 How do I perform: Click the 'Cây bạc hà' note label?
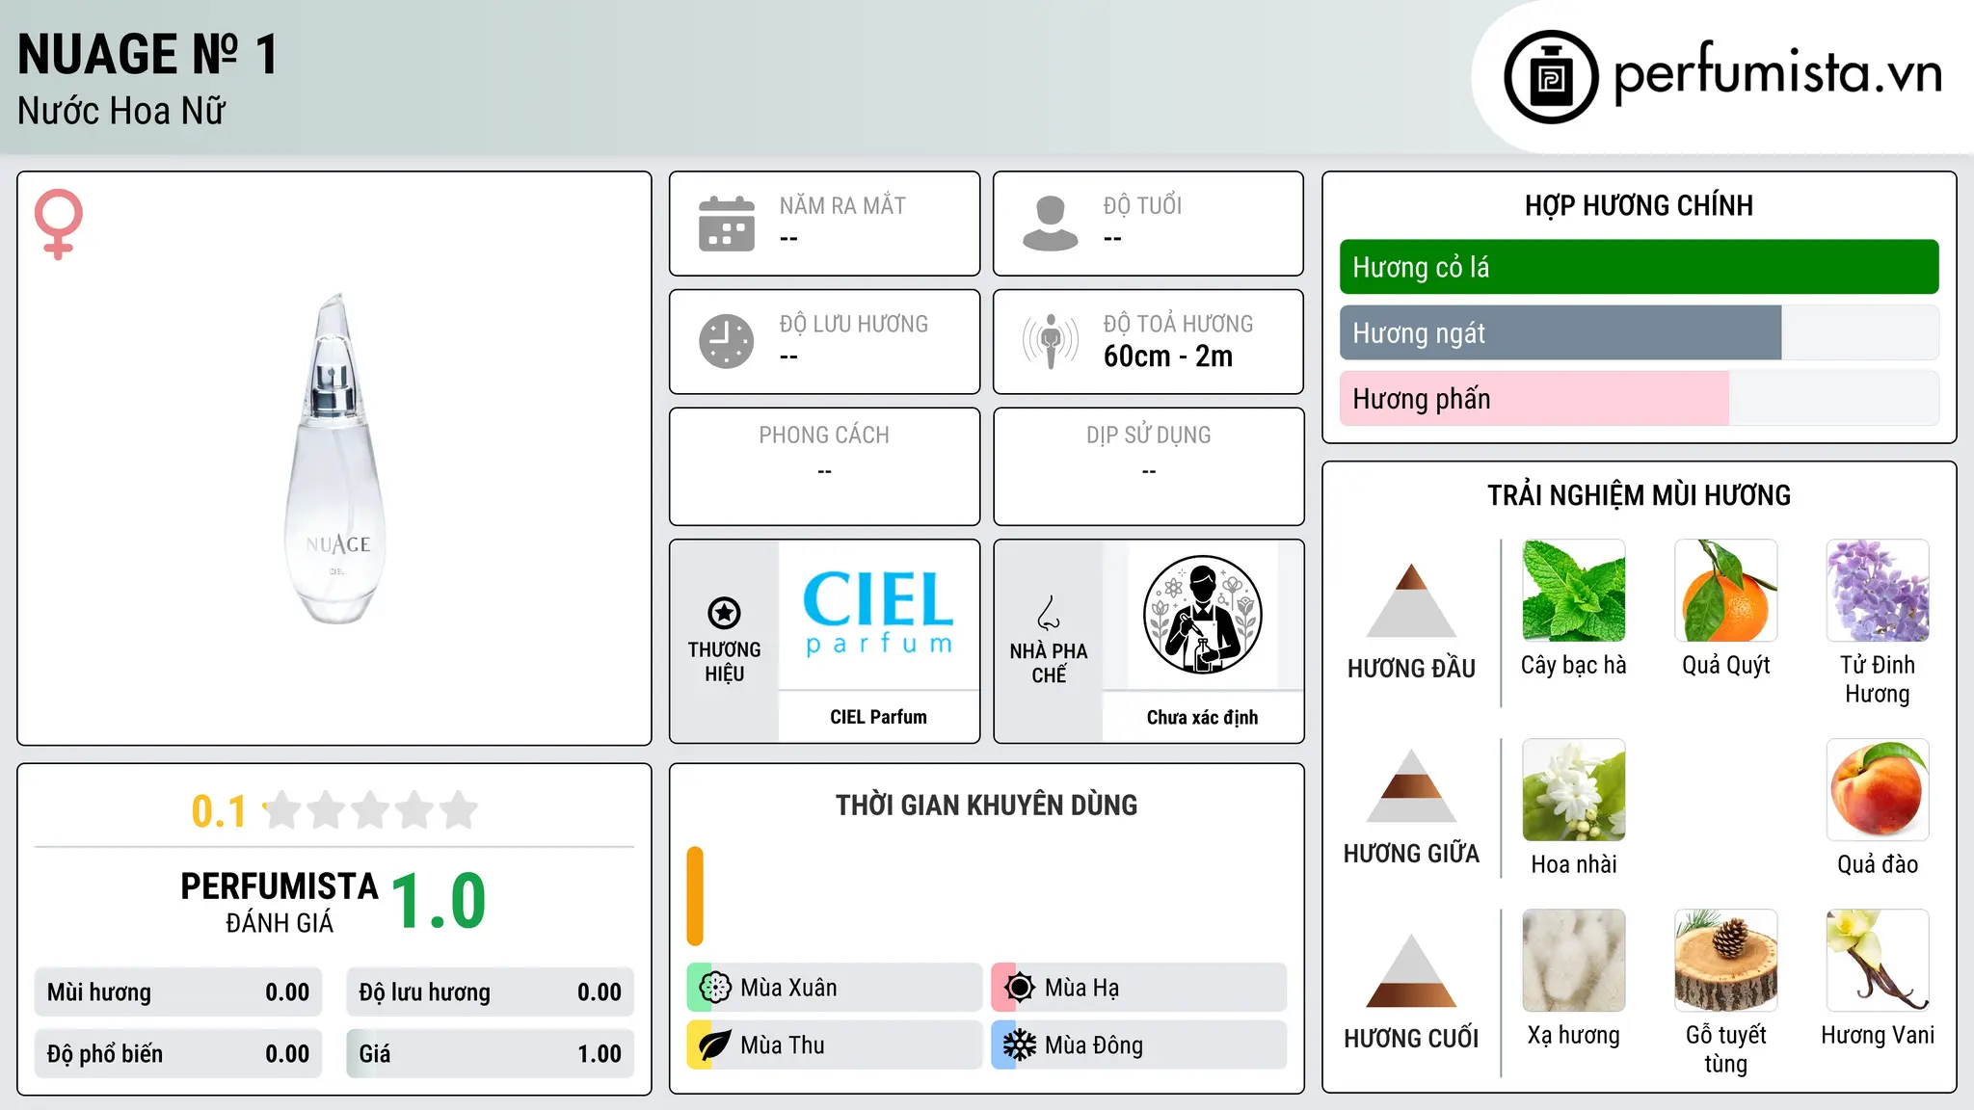(1574, 665)
